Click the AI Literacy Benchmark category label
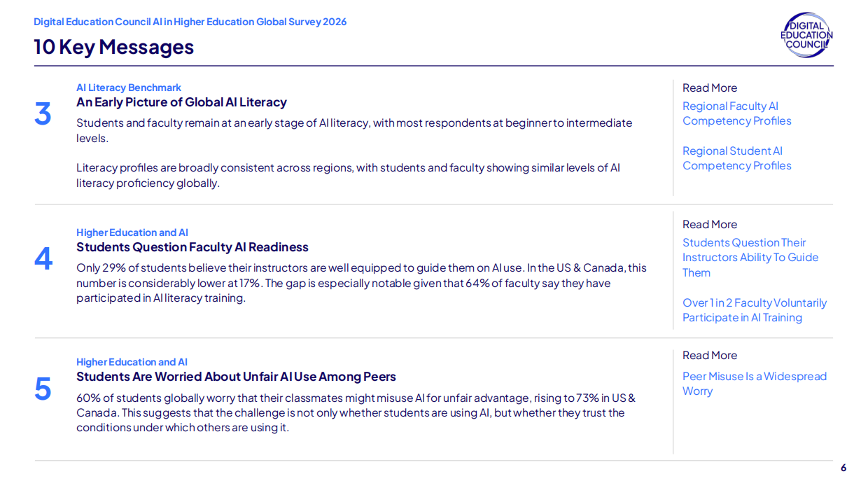 (x=129, y=88)
